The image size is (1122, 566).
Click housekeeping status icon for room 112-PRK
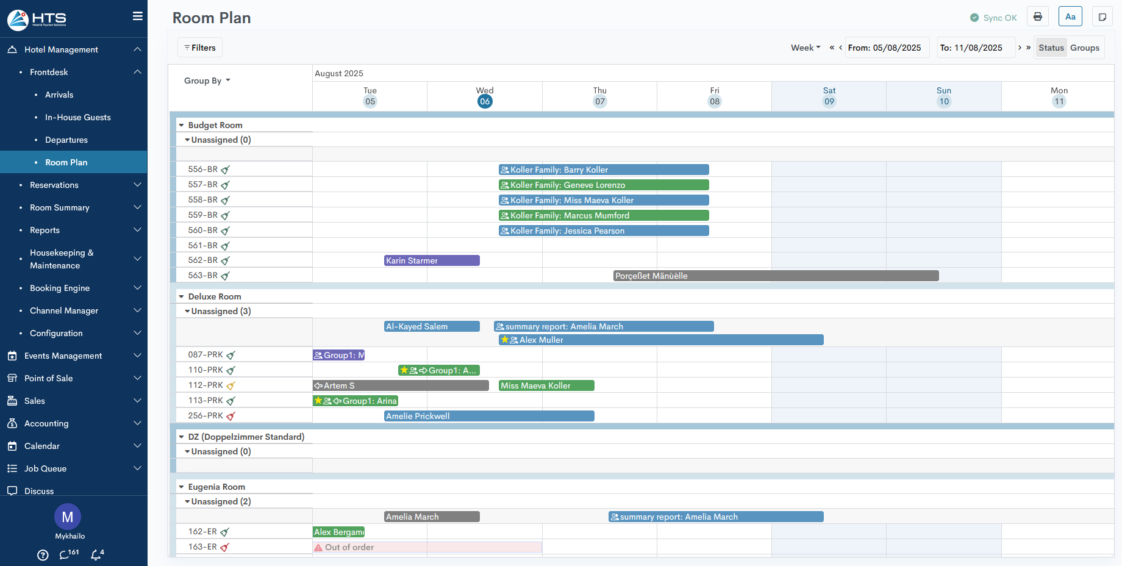(x=230, y=385)
